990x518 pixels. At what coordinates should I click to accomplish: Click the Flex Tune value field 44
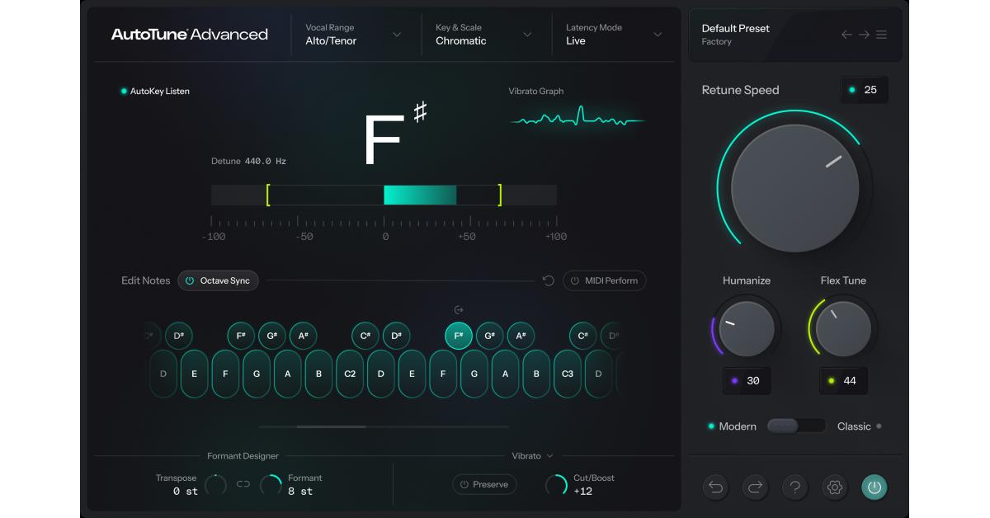pyautogui.click(x=843, y=381)
